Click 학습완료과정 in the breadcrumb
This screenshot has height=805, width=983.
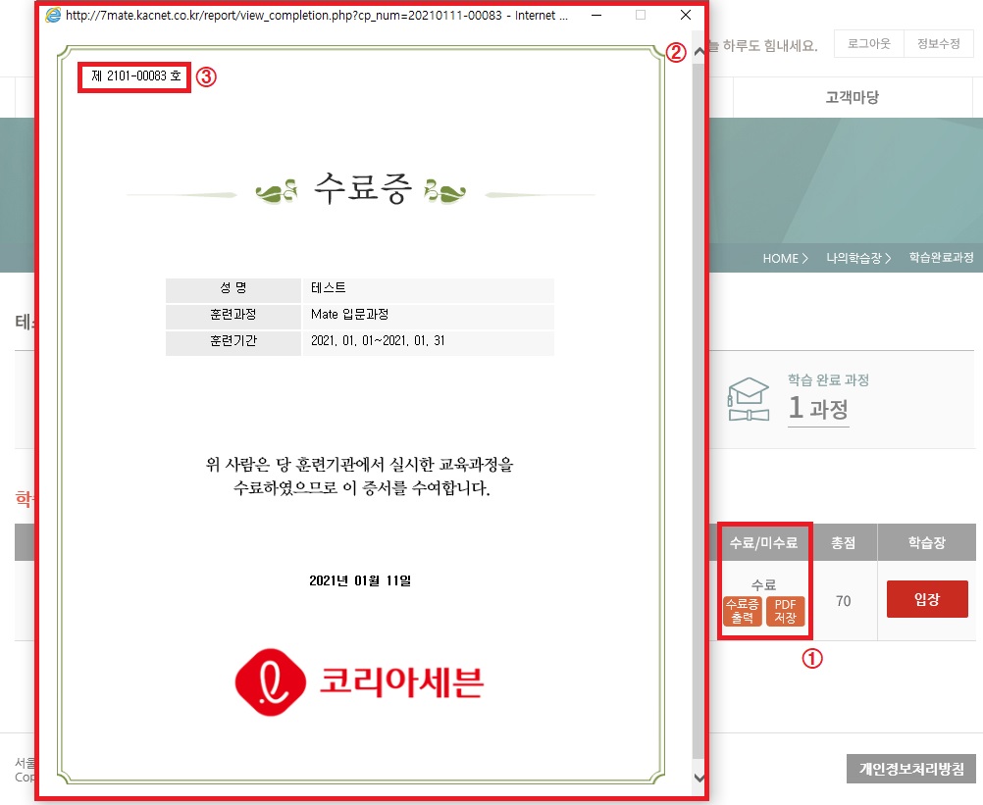941,258
